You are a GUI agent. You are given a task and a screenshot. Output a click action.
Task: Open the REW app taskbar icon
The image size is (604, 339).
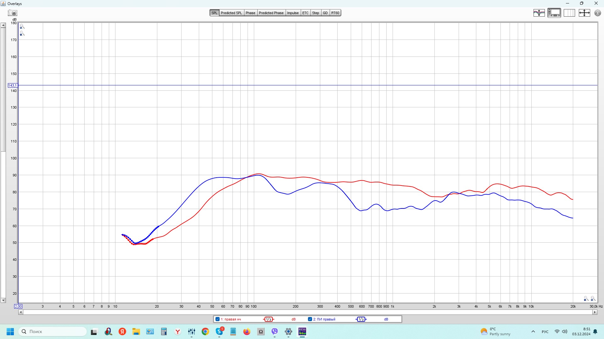coord(302,331)
